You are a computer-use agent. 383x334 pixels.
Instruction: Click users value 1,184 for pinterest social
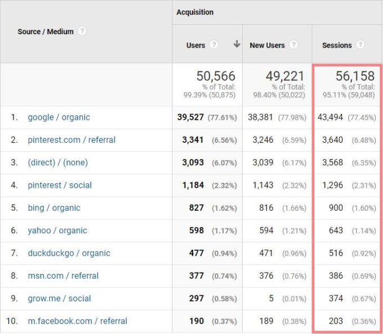pyautogui.click(x=193, y=186)
